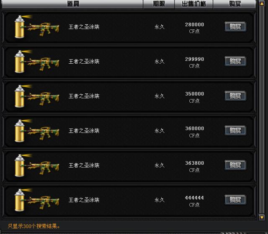Sort by 出售价格 column header
Viewport: 268px width, 234px height.
pos(193,4)
